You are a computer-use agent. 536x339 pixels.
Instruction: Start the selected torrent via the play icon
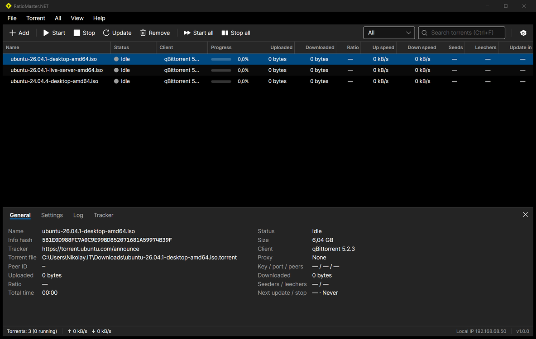pyautogui.click(x=46, y=33)
